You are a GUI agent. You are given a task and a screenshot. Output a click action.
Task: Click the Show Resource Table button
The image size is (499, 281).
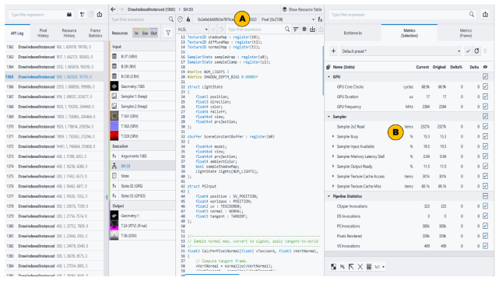tap(302, 9)
